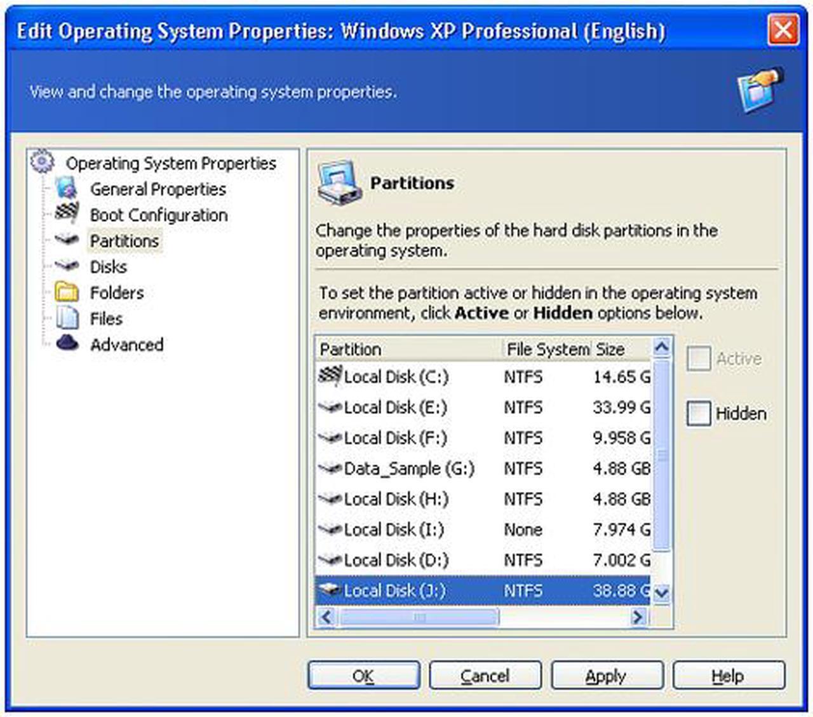The image size is (813, 717).
Task: Click the 7.974 G size value
Action: pyautogui.click(x=622, y=529)
